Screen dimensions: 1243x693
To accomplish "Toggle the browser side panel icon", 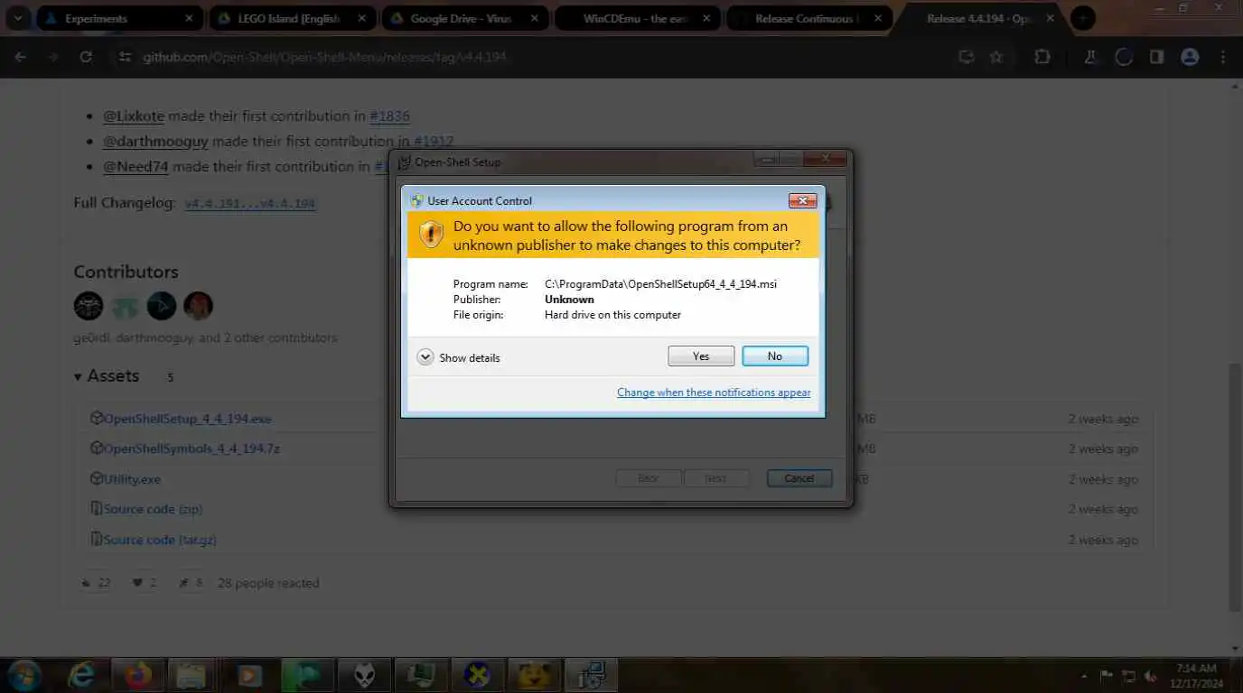I will click(1156, 57).
